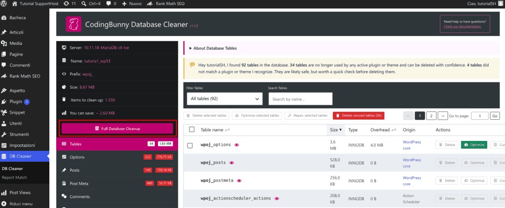This screenshot has height=208, width=505.
Task: Select the Tables cleanup tab
Action: (x=117, y=144)
